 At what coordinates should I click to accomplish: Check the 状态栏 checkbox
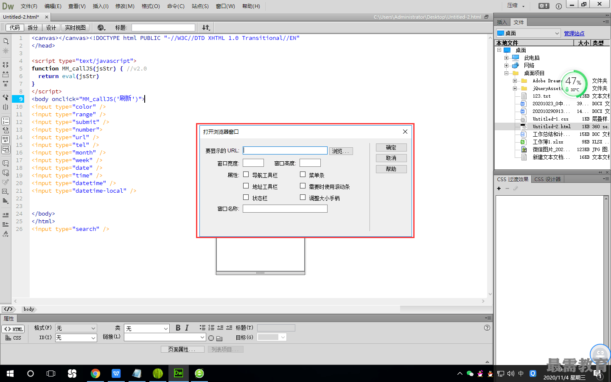tap(246, 197)
